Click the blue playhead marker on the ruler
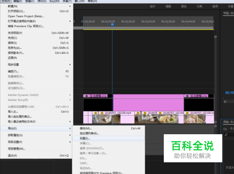Viewport: 234px width, 174px height. tap(112, 24)
